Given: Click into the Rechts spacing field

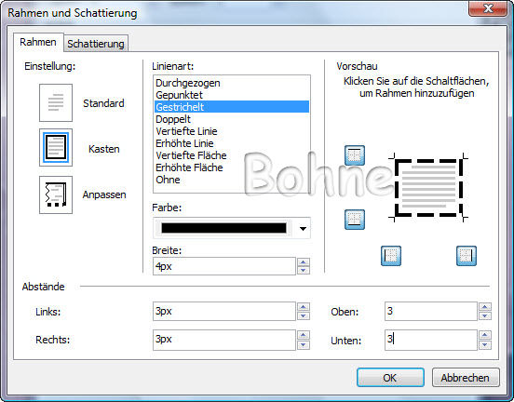Looking at the screenshot, I should pos(224,340).
